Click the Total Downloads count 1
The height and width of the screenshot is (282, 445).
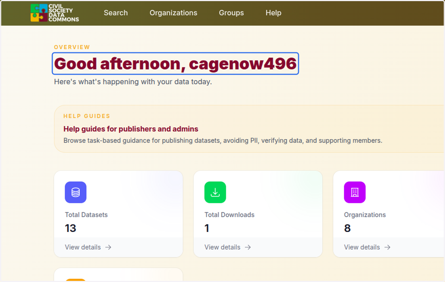(207, 228)
